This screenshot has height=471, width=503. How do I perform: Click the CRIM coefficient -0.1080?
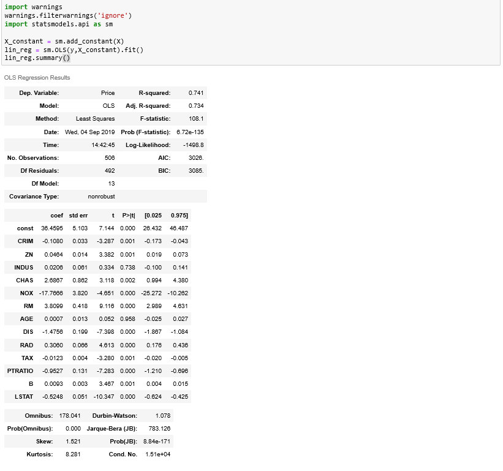[x=53, y=241]
